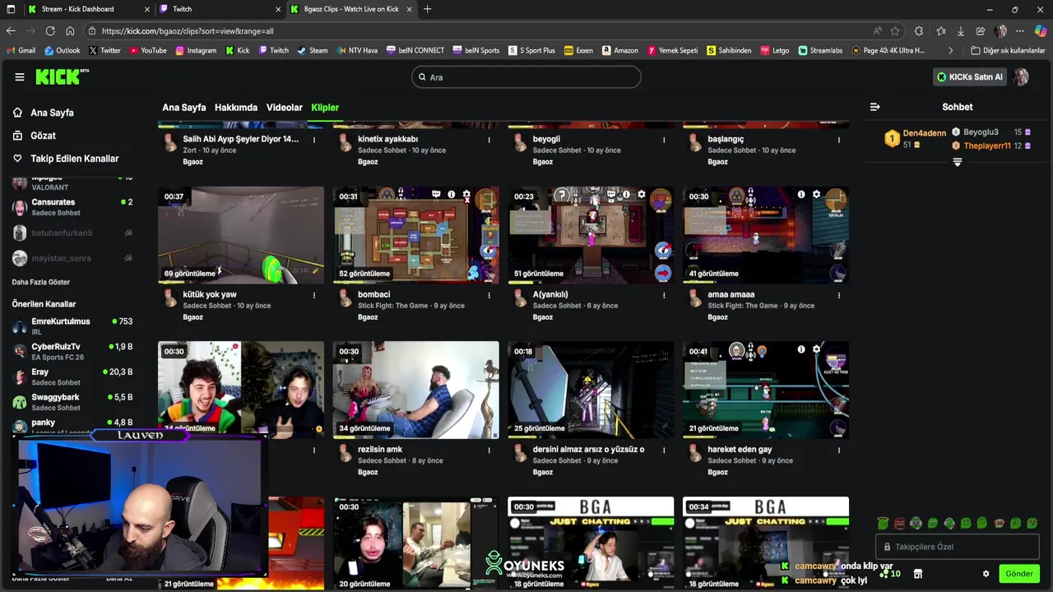Open options for Salih Abi Ayıp clip
This screenshot has height=592, width=1053.
314,140
